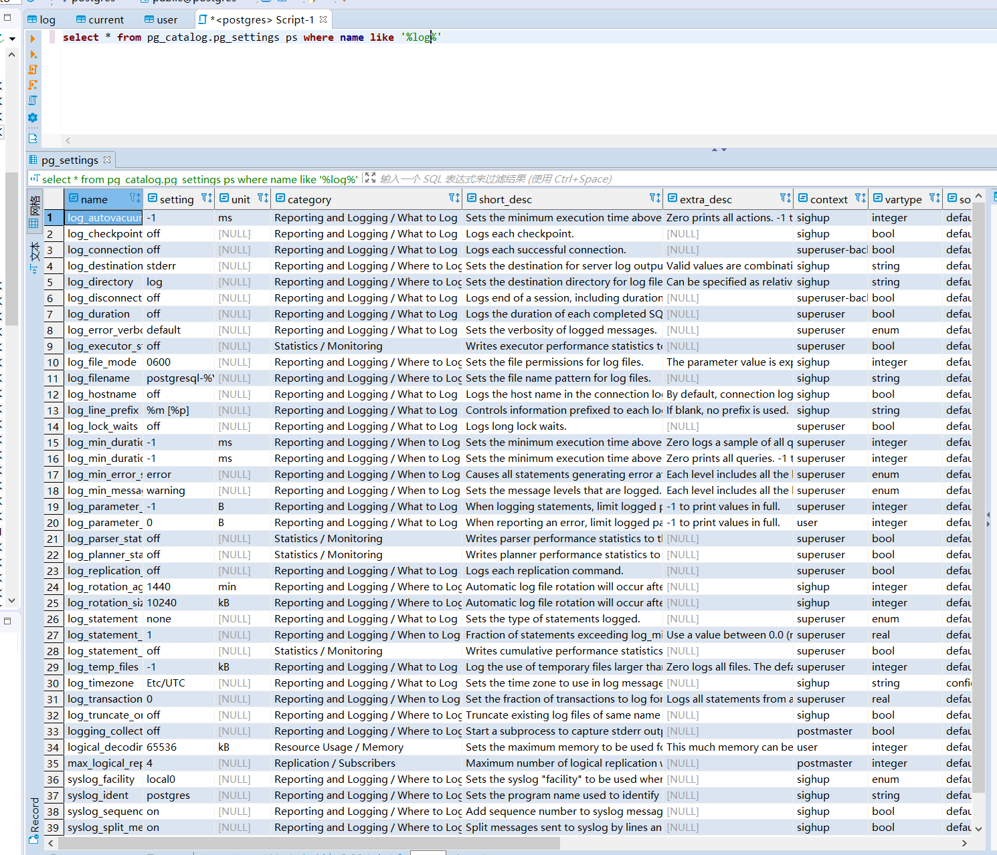Click the results horizontal scrollbar
Screen dimensions: 997x855
coord(308,844)
